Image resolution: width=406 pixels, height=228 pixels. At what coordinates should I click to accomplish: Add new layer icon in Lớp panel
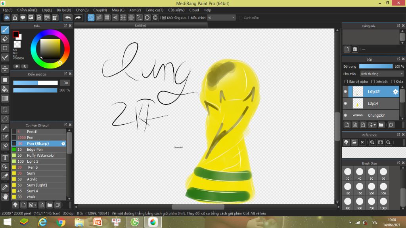pyautogui.click(x=347, y=125)
